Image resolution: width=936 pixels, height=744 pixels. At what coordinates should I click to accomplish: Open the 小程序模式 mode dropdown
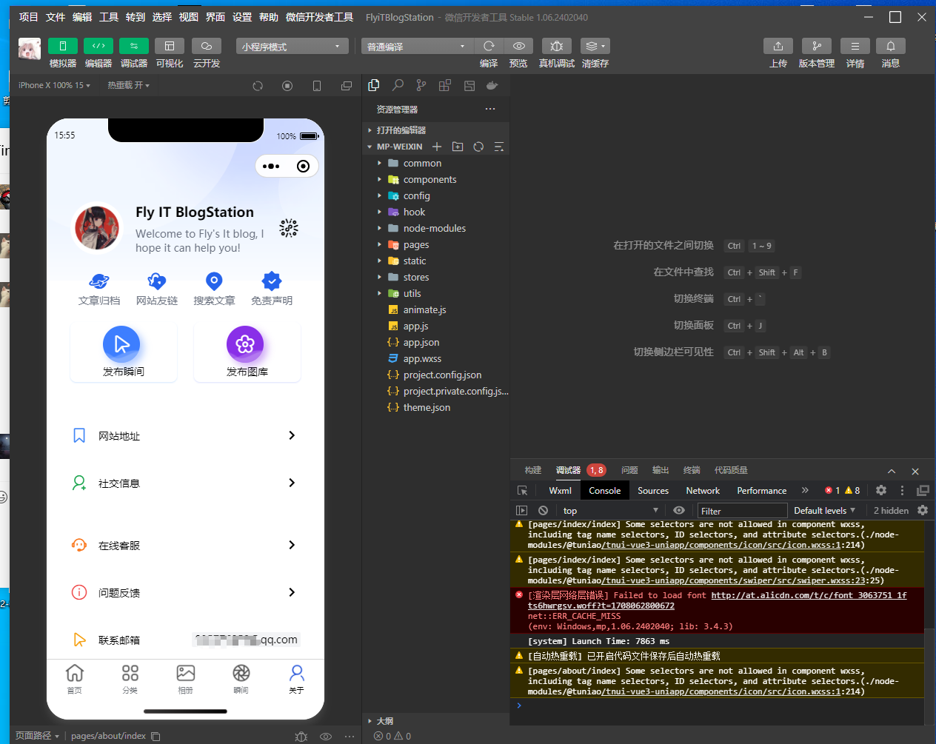(x=292, y=46)
